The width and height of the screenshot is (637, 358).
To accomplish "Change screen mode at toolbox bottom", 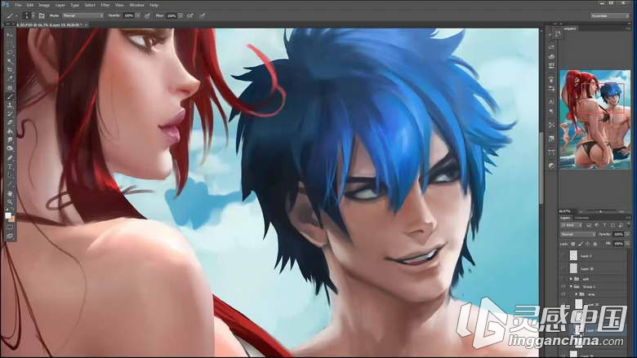I will [x=10, y=236].
